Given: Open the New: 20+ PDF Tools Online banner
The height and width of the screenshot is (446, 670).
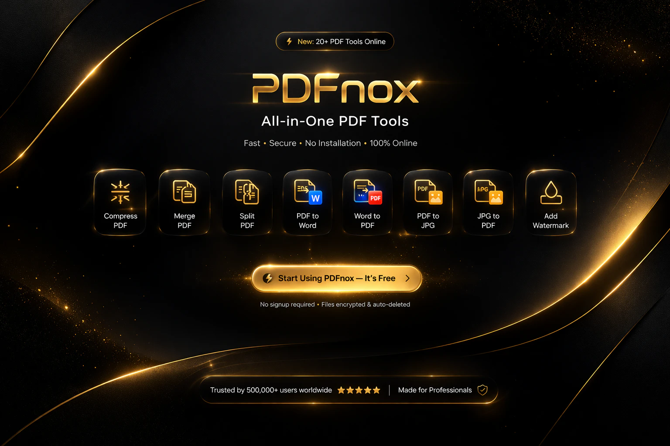Looking at the screenshot, I should (335, 41).
